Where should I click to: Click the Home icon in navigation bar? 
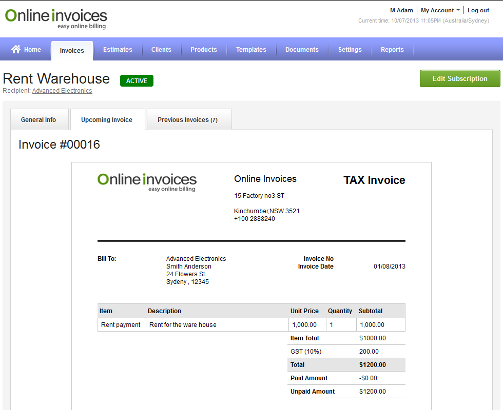[x=16, y=50]
